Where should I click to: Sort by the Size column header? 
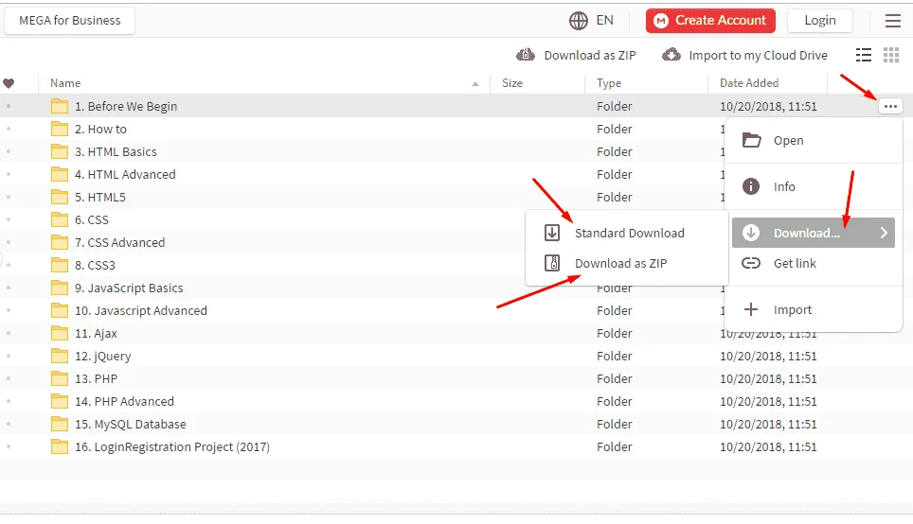[x=511, y=83]
